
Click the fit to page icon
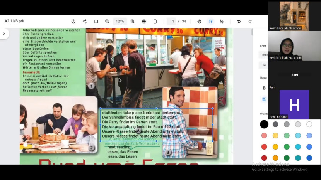click(x=96, y=21)
